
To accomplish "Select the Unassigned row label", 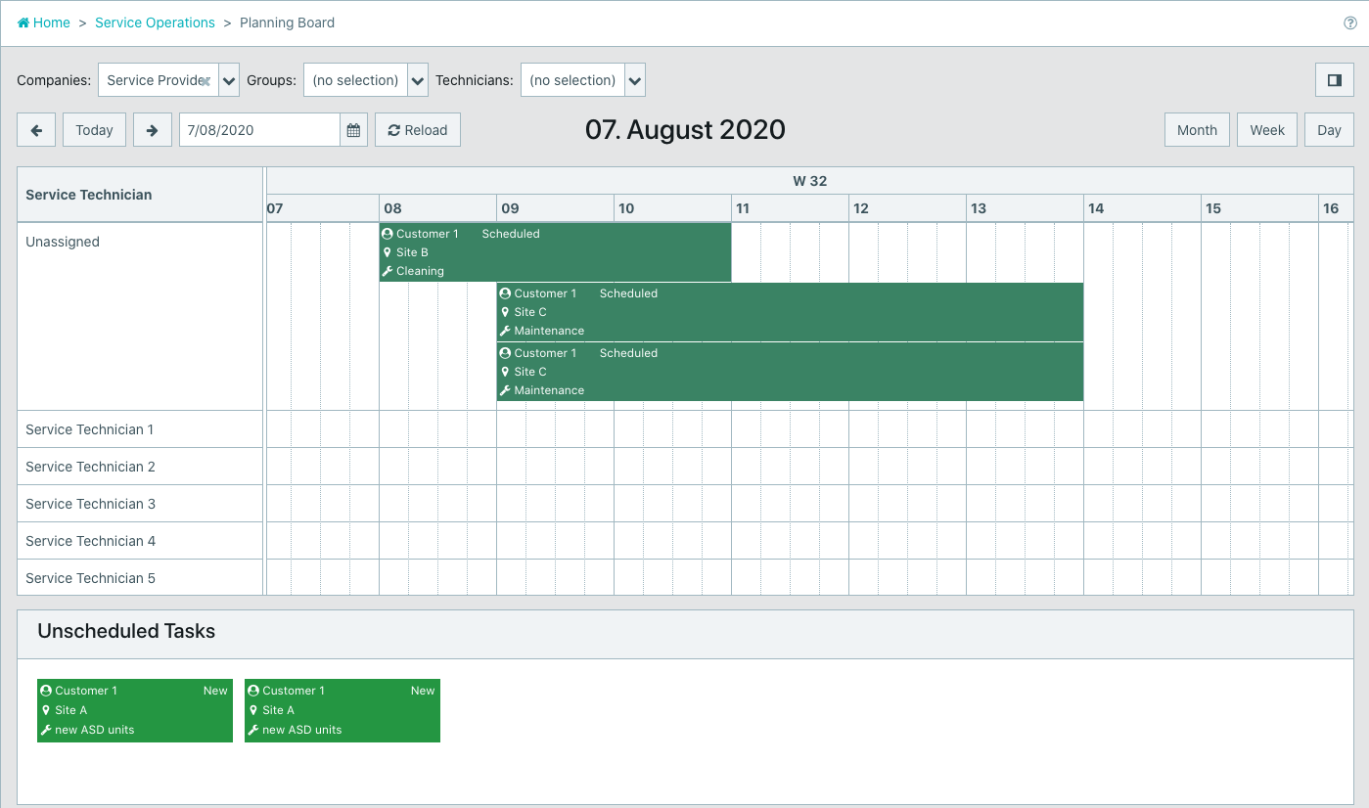I will [x=63, y=242].
